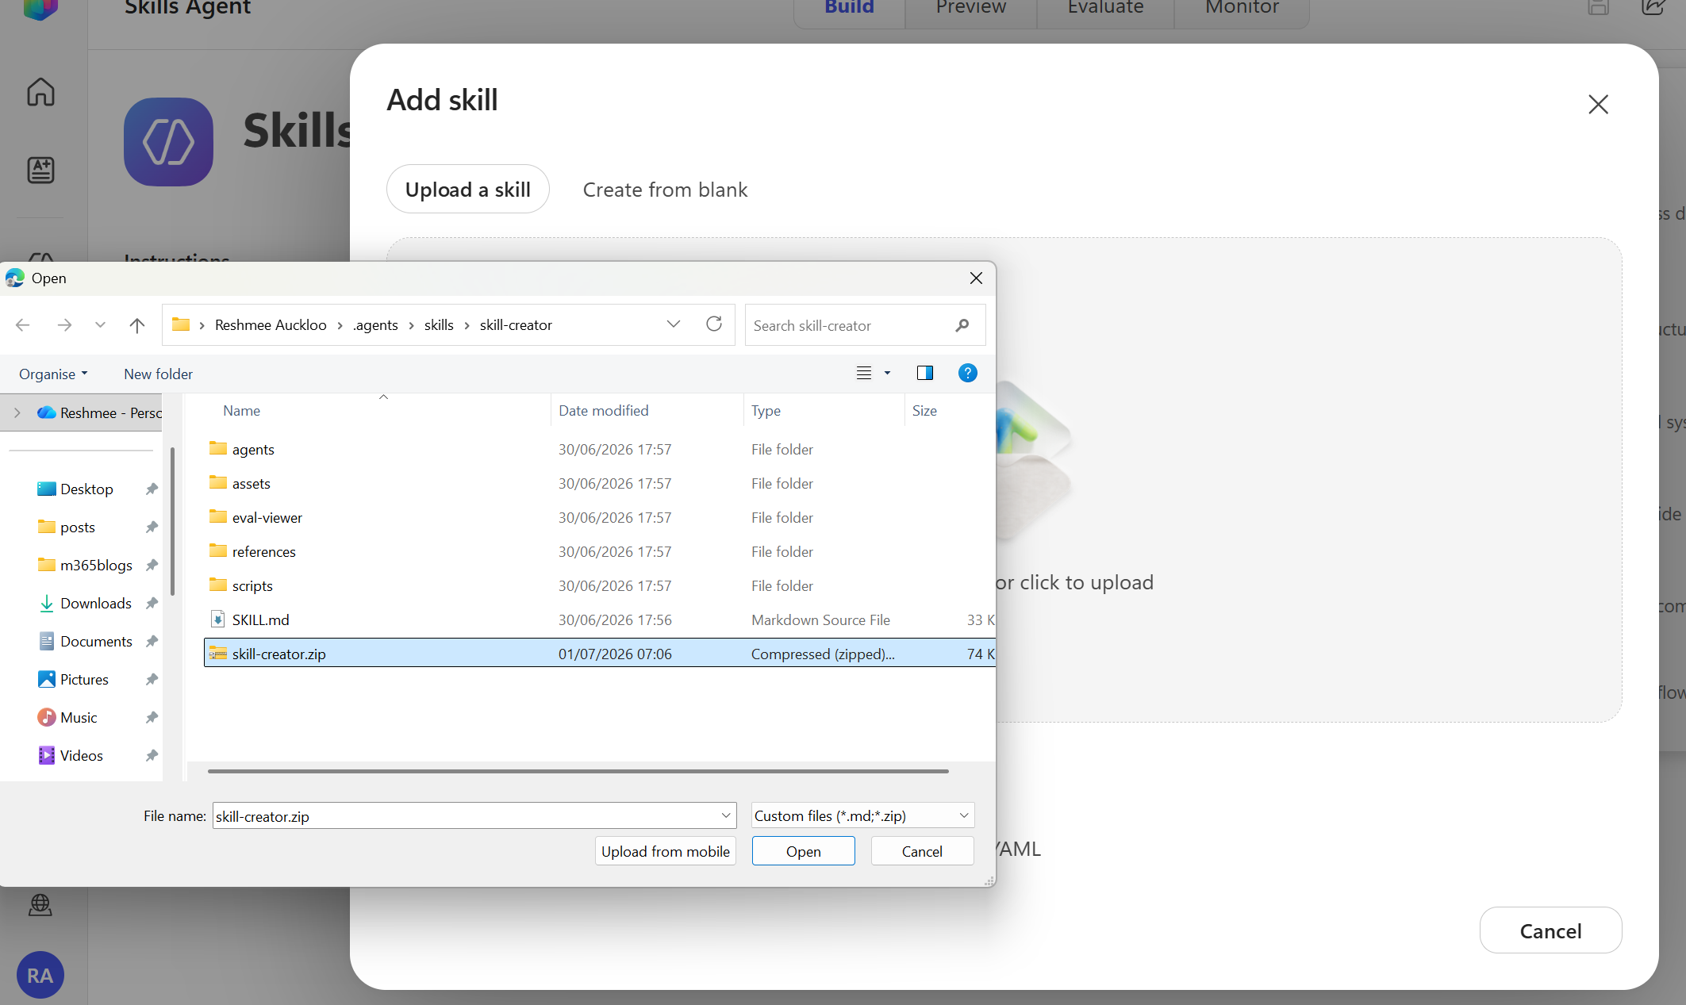Select Reshmee - Personal in navigation pane
The height and width of the screenshot is (1005, 1686).
pos(99,412)
